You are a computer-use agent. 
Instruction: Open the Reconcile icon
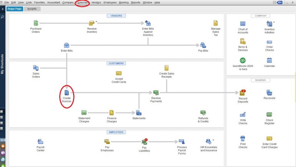(x=269, y=93)
